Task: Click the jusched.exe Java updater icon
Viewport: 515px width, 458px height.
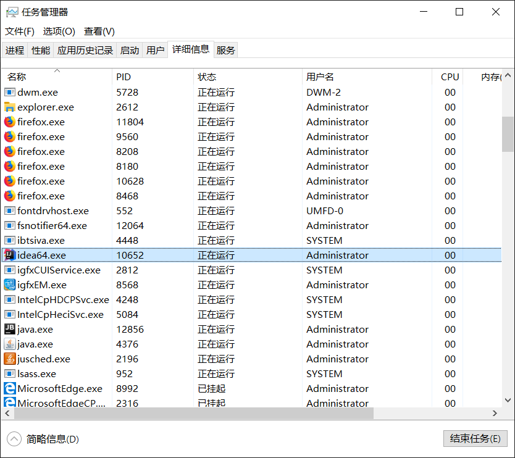Action: click(x=9, y=359)
